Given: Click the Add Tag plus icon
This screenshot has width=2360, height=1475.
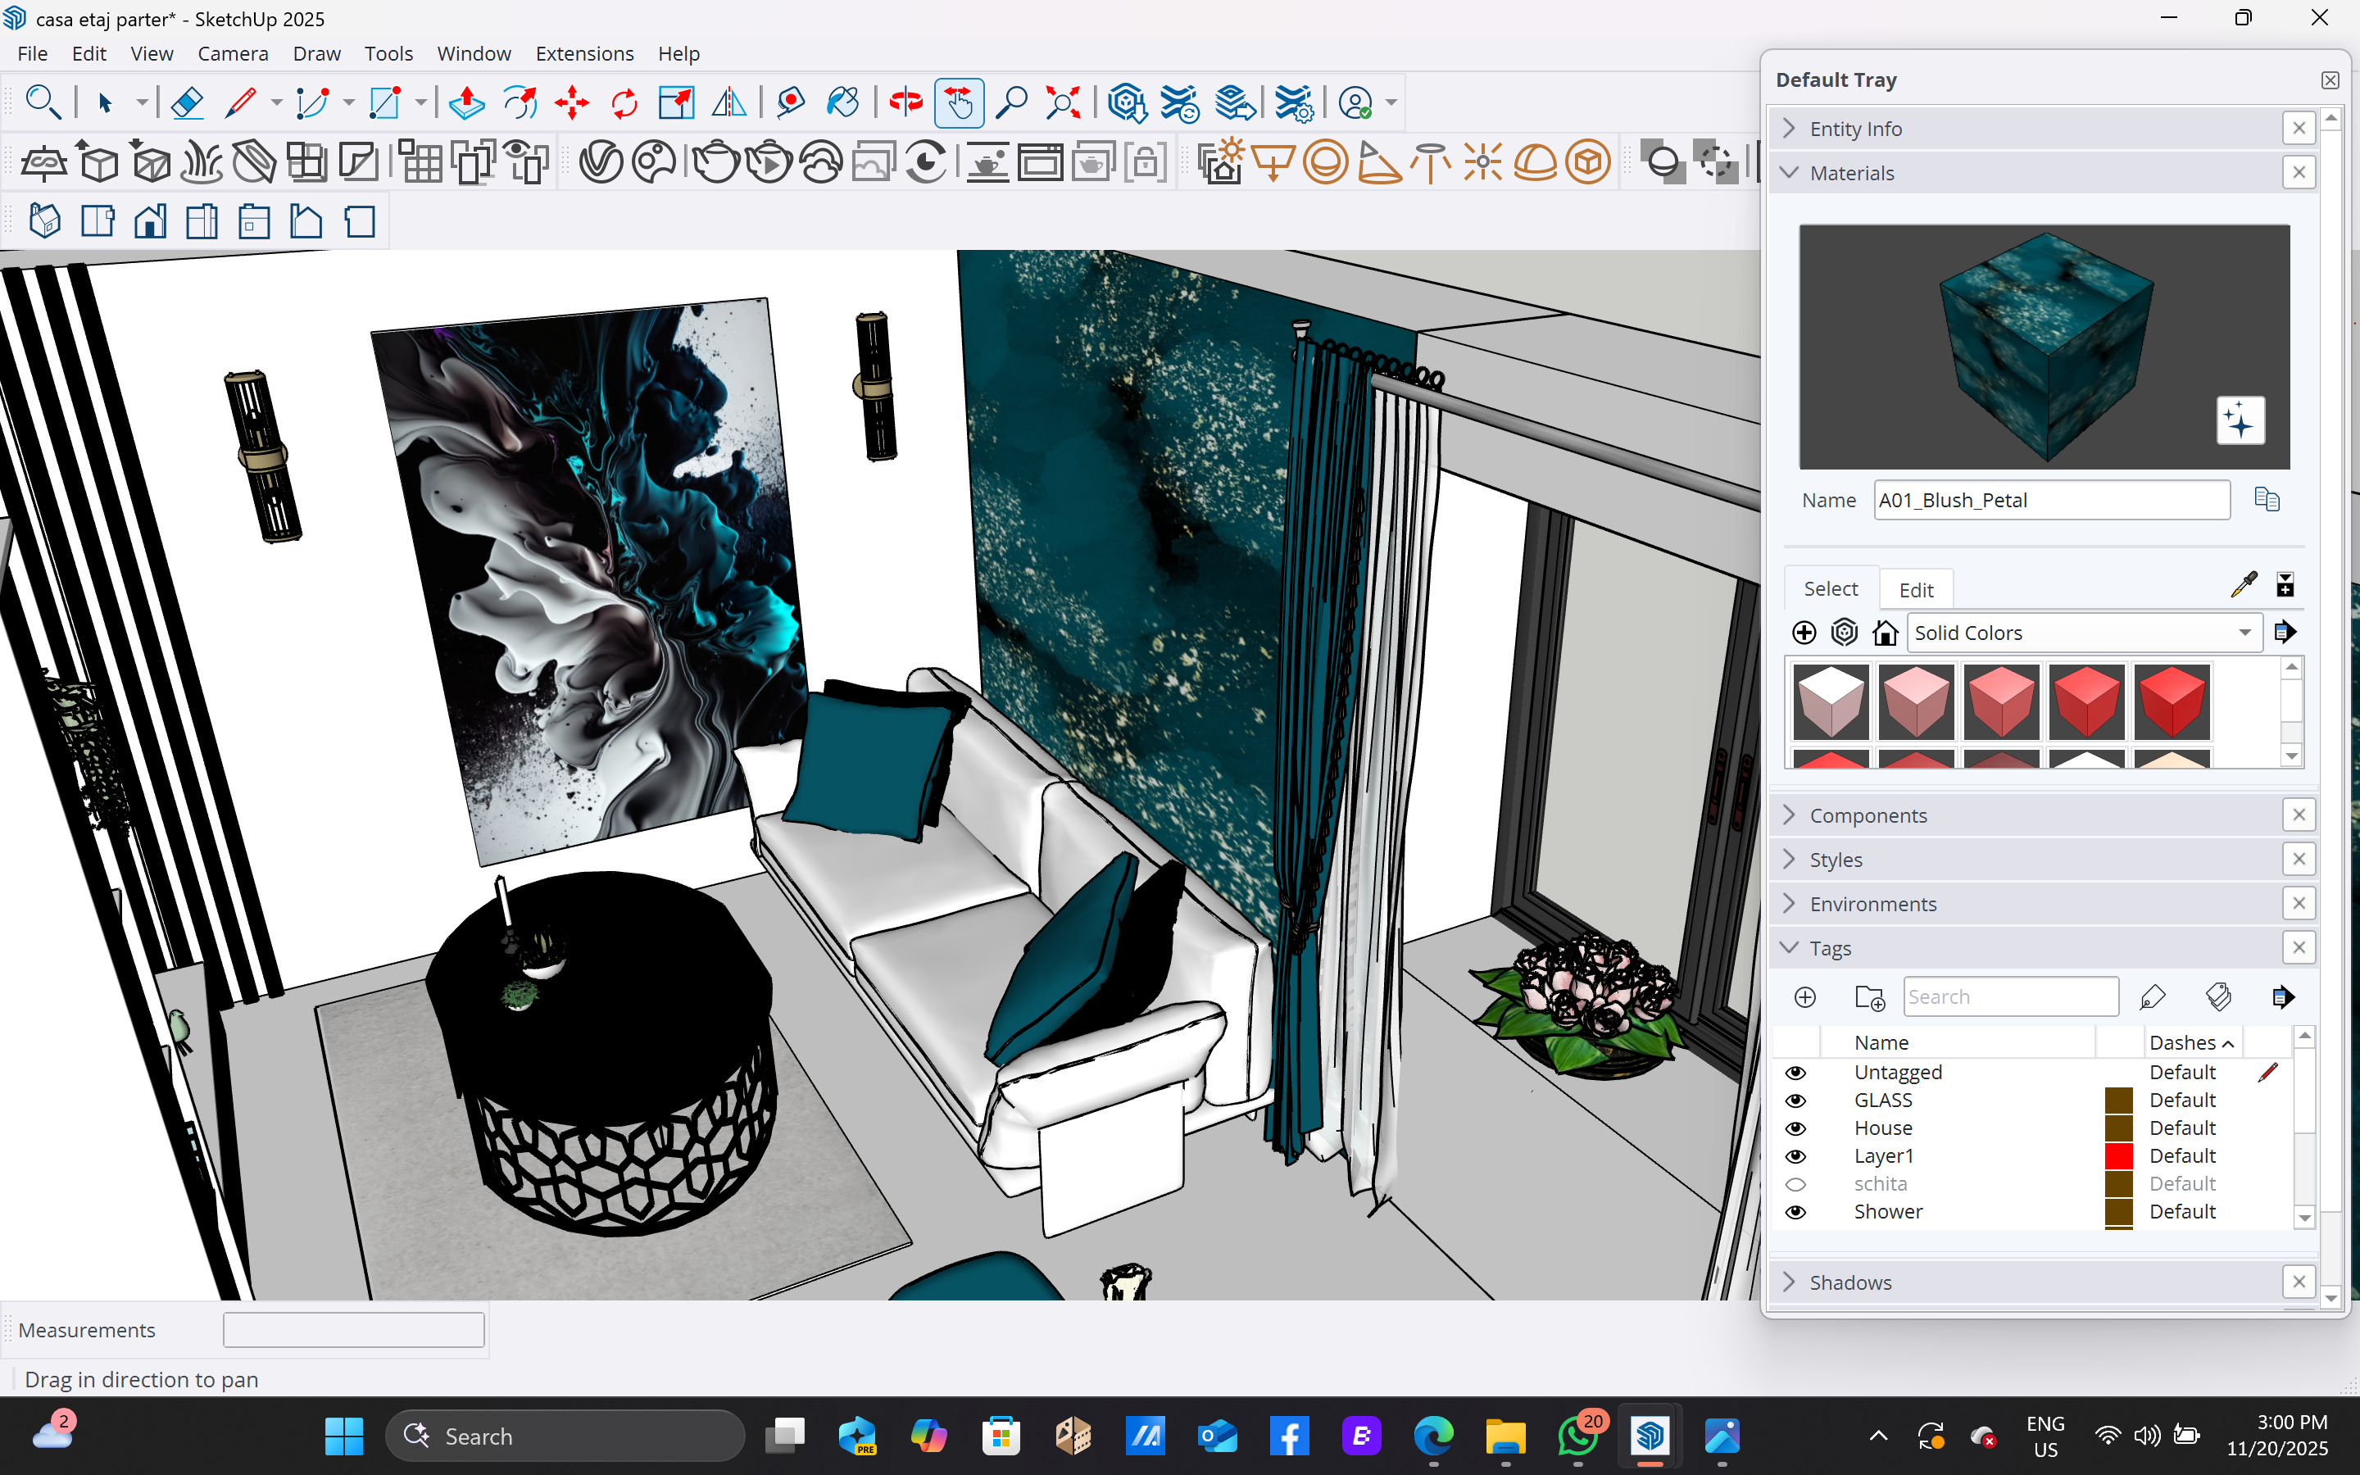Looking at the screenshot, I should [1805, 997].
